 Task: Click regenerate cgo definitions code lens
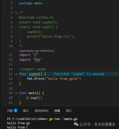click(37, 51)
